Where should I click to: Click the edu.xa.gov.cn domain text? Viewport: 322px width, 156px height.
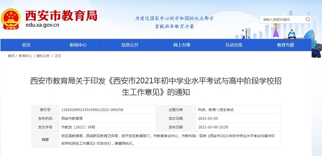43,25
